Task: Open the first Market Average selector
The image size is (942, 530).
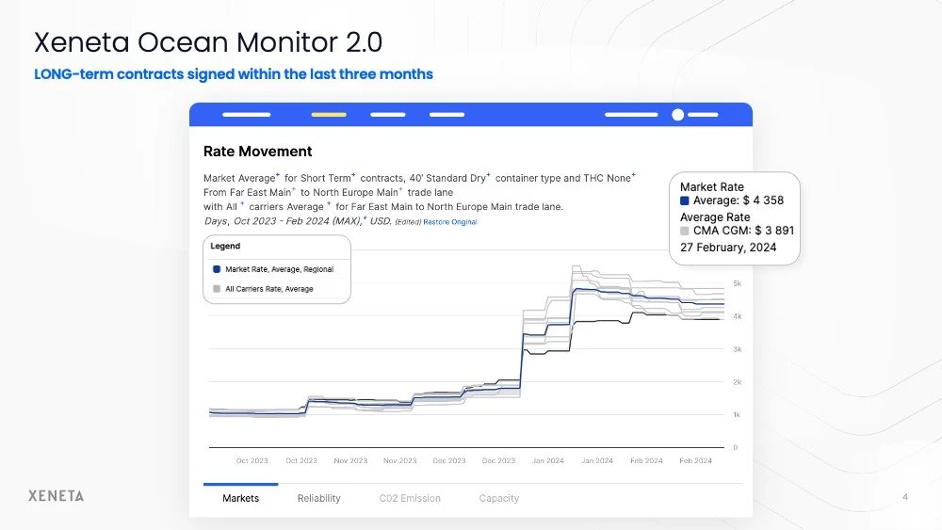Action: click(x=239, y=178)
